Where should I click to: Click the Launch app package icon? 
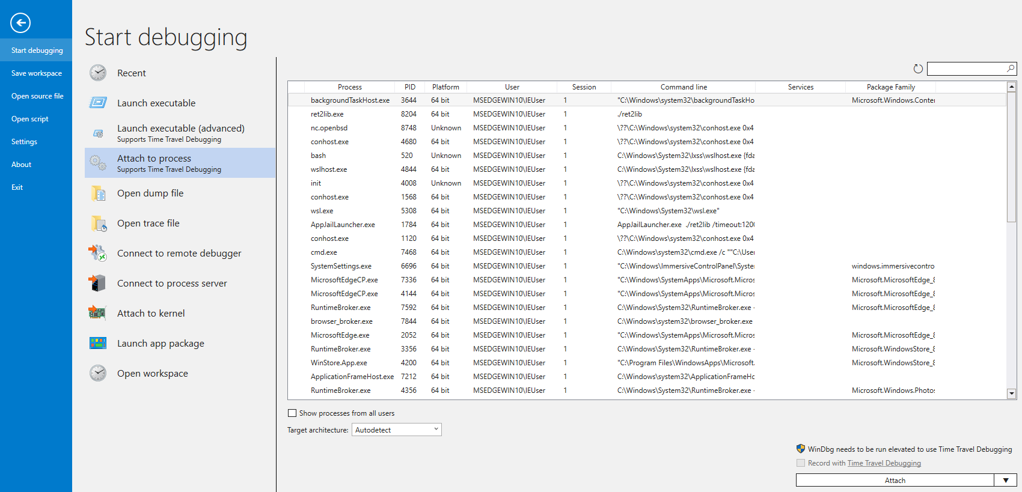(x=98, y=343)
